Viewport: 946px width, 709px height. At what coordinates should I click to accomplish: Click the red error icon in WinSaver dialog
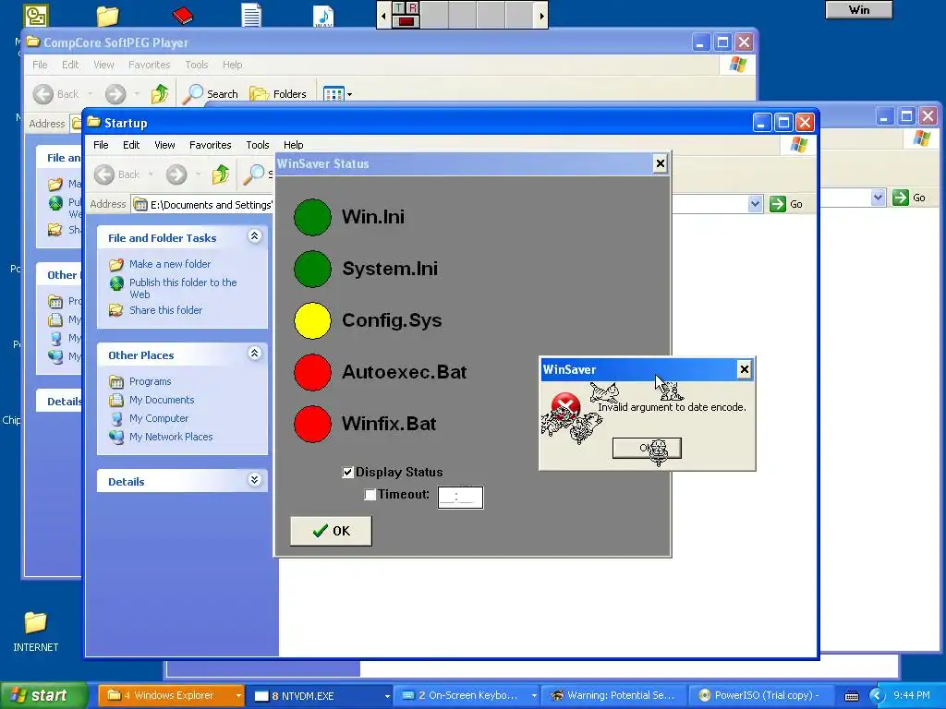(x=565, y=406)
